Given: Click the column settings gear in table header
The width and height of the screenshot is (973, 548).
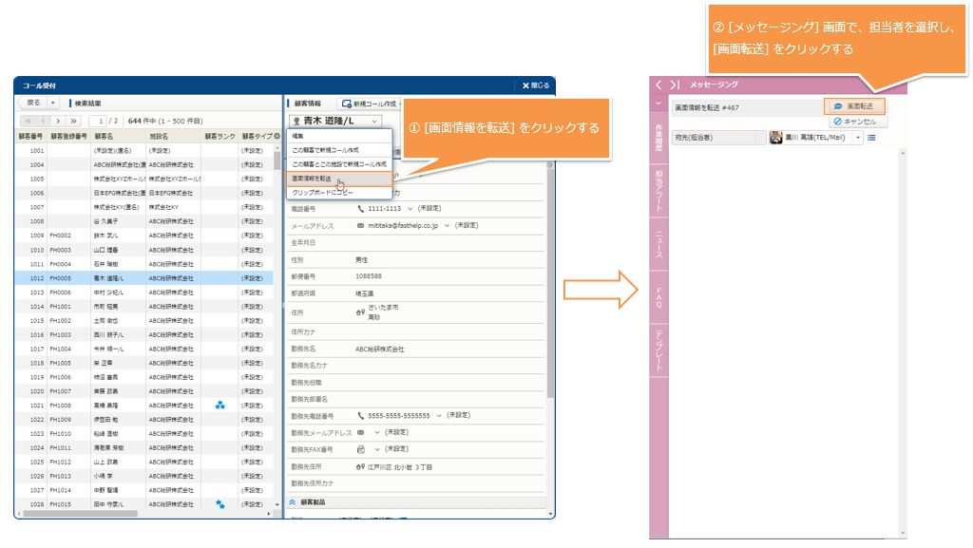Looking at the screenshot, I should 277,136.
